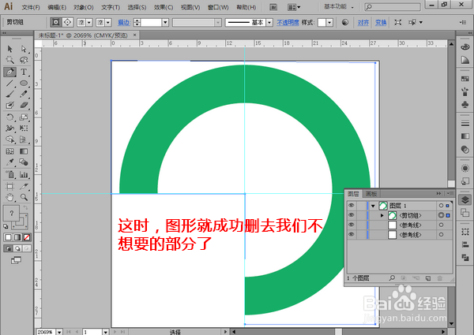Select the Rotate tool
The height and width of the screenshot is (335, 474).
click(9, 117)
